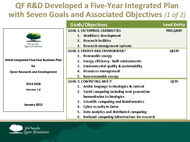Select 'National computing infrastructure for research' objective
Viewport: 190px width, 142px height.
point(119,117)
